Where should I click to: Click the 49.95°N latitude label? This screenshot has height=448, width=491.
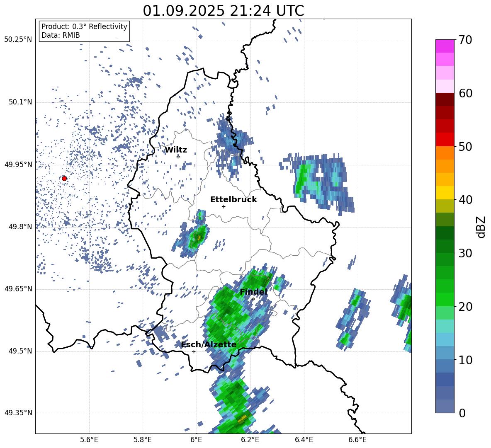18,164
